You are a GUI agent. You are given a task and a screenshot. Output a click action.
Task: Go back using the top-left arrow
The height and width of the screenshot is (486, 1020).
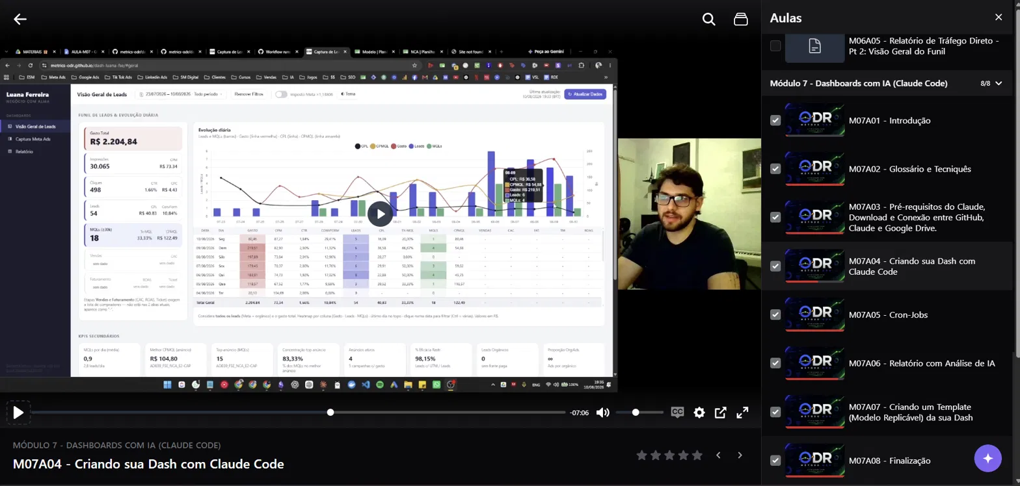tap(20, 19)
